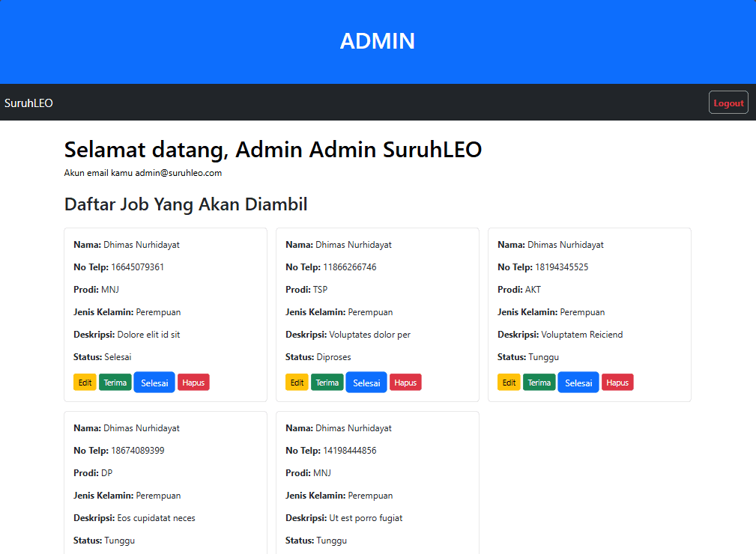Click phone number 16645079361
756x554 pixels.
[137, 267]
